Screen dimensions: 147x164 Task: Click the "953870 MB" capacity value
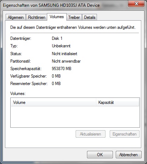pyautogui.click(x=61, y=69)
